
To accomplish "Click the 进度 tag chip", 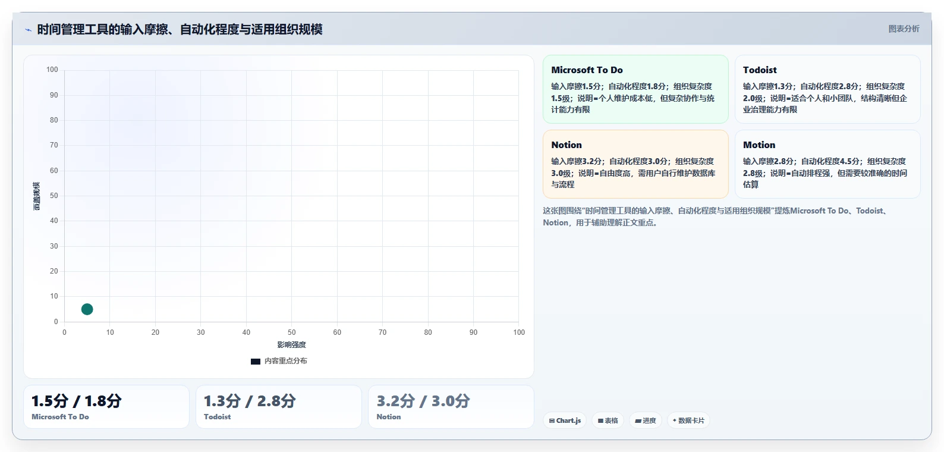I will [x=646, y=420].
